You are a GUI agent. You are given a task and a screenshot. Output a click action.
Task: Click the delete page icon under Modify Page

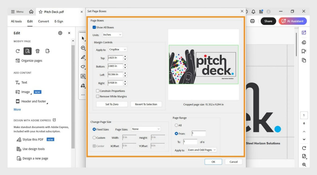tap(38, 51)
